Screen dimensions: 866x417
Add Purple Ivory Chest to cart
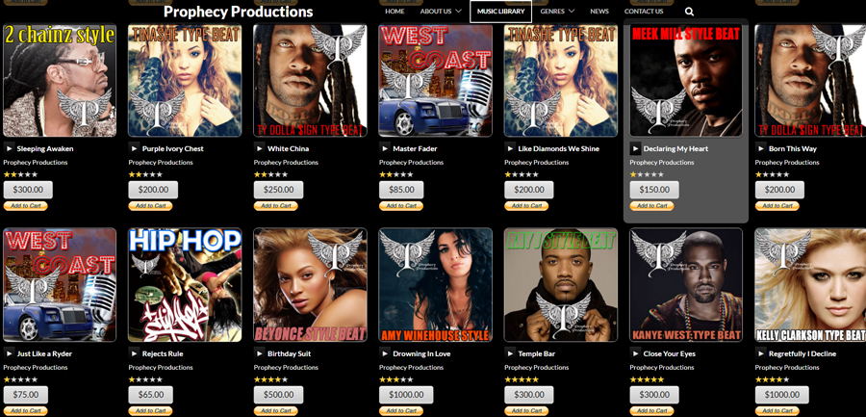click(x=150, y=206)
